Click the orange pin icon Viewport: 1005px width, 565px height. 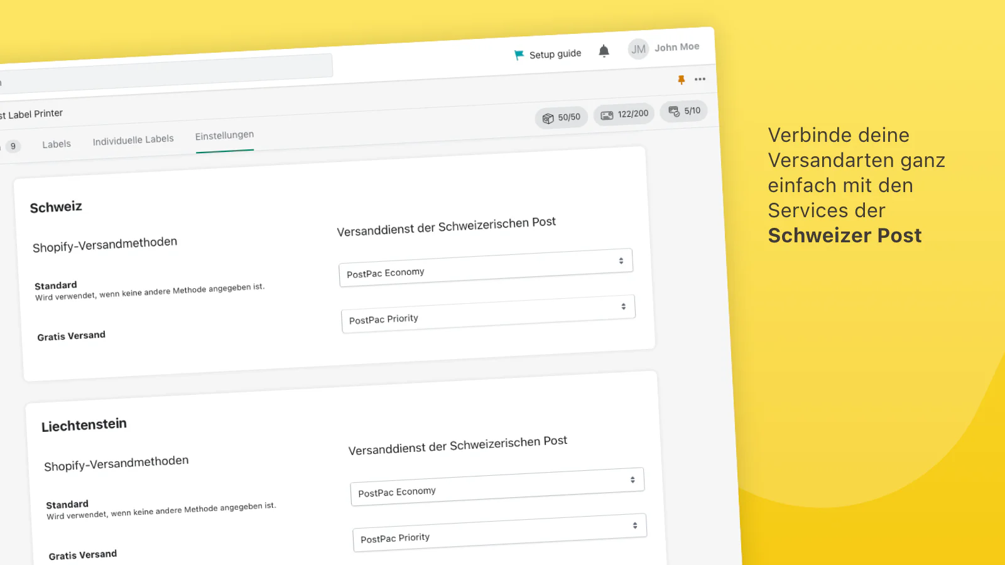click(x=682, y=80)
